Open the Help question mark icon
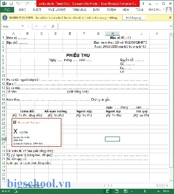This screenshot has width=174, height=194. (143, 4)
